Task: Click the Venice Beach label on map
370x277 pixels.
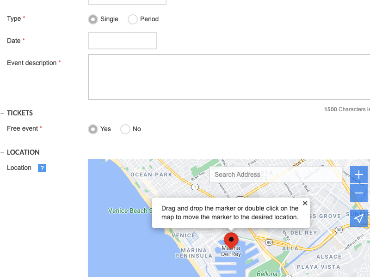Action: tap(130, 211)
